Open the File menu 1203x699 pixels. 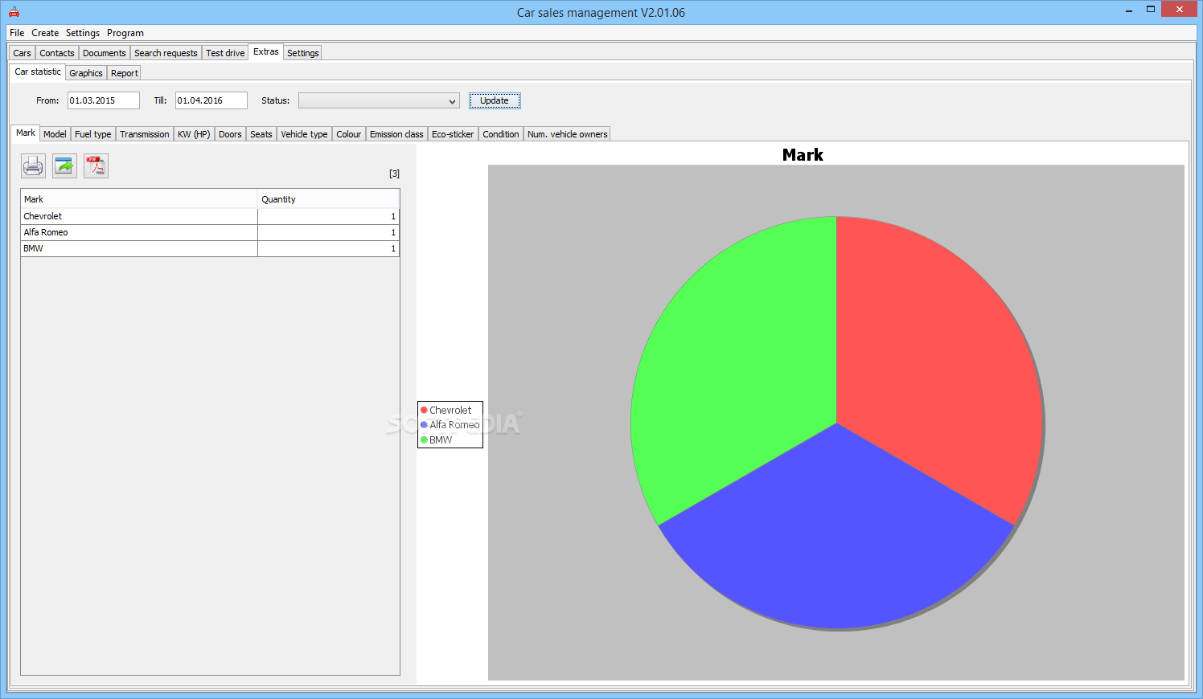click(x=17, y=33)
